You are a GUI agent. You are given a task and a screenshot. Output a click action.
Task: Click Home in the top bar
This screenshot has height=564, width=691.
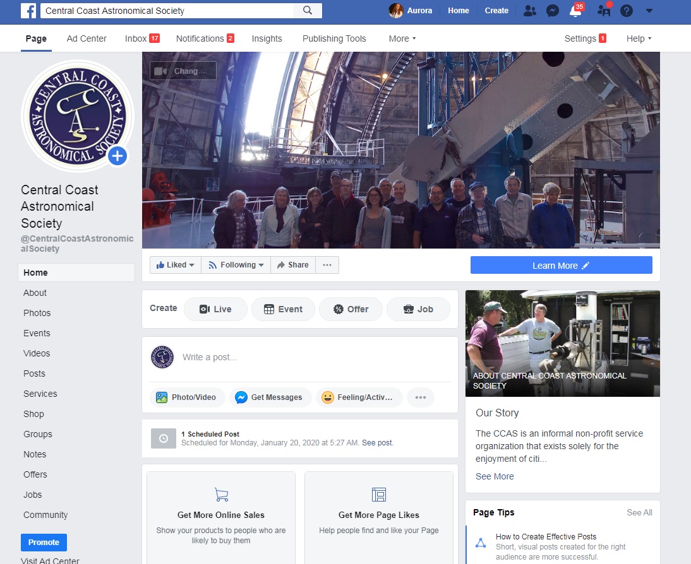tap(459, 11)
